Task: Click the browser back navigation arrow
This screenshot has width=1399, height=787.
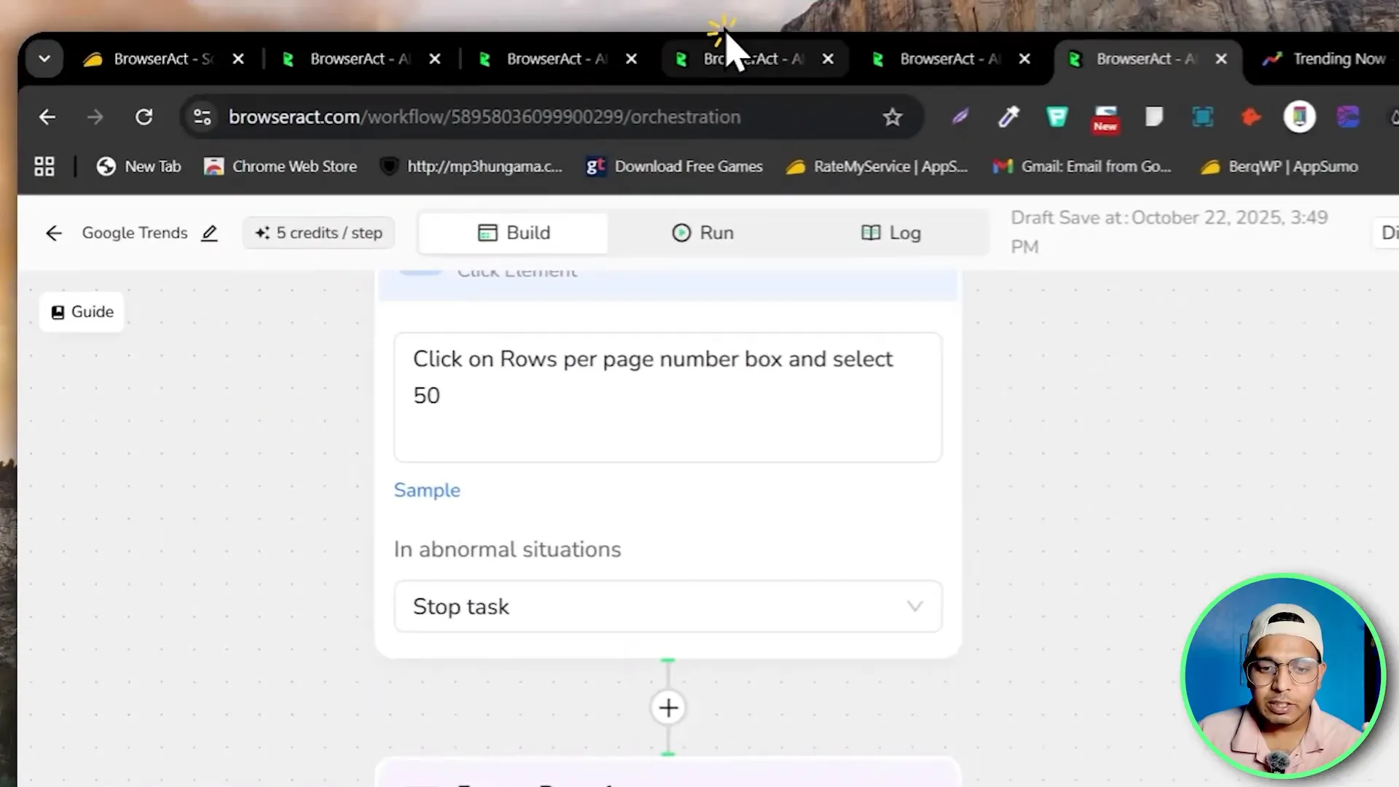Action: point(47,117)
